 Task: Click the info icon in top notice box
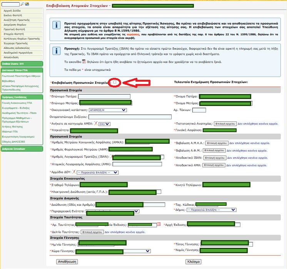(57, 25)
